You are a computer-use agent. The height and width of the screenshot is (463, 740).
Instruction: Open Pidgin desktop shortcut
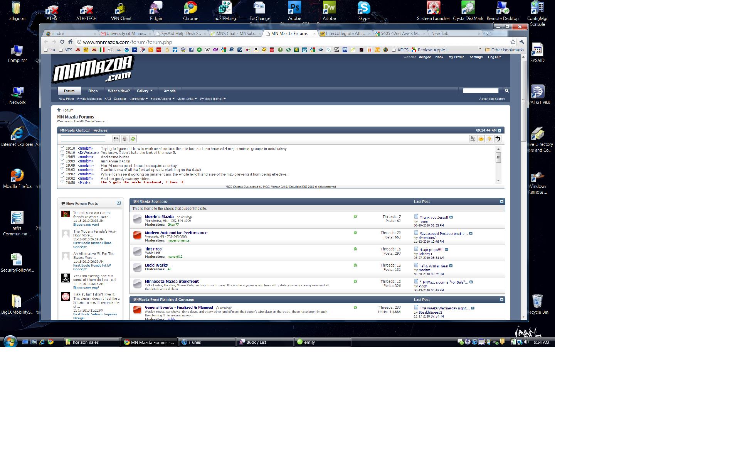(x=156, y=11)
